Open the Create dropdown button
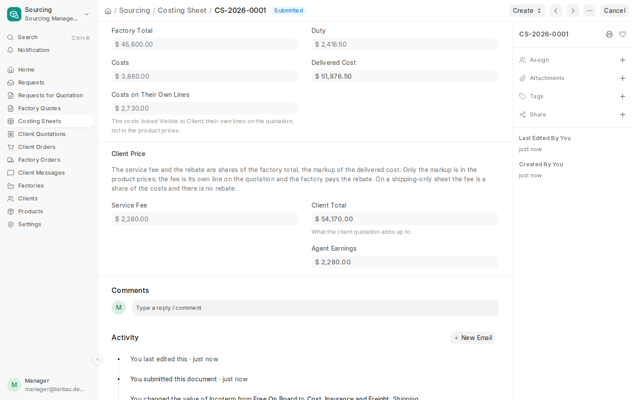Viewport: 640px width, 400px height. click(x=527, y=11)
